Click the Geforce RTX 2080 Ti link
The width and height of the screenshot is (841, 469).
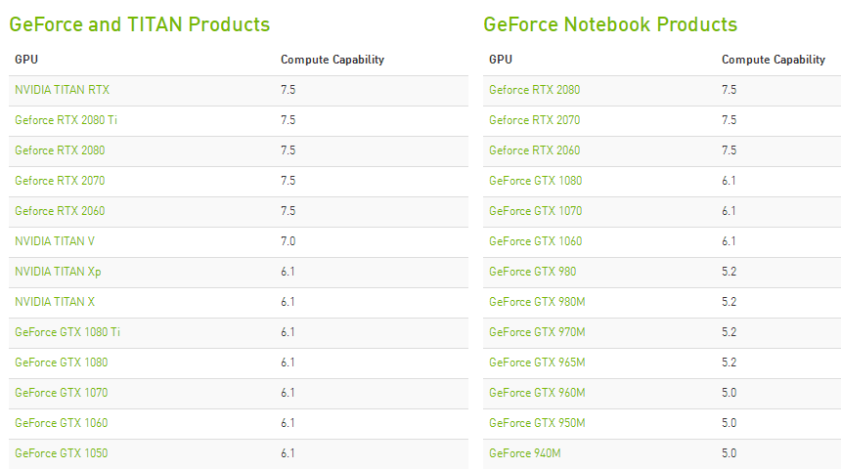[x=66, y=120]
